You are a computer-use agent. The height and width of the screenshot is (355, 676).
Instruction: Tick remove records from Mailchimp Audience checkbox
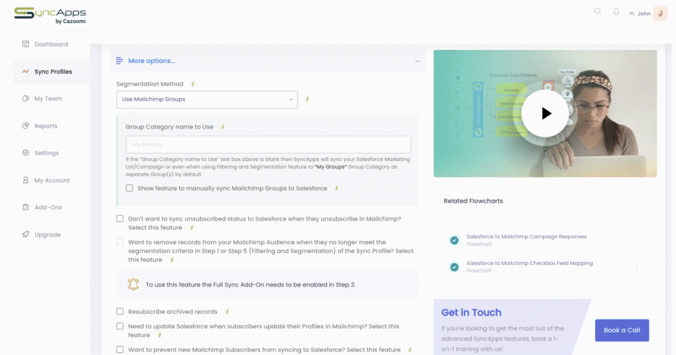pyautogui.click(x=120, y=242)
